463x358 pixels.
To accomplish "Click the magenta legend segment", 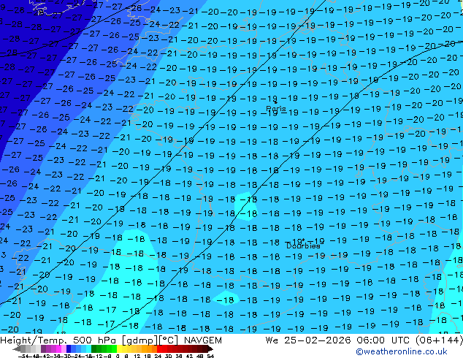I will (x=58, y=349).
